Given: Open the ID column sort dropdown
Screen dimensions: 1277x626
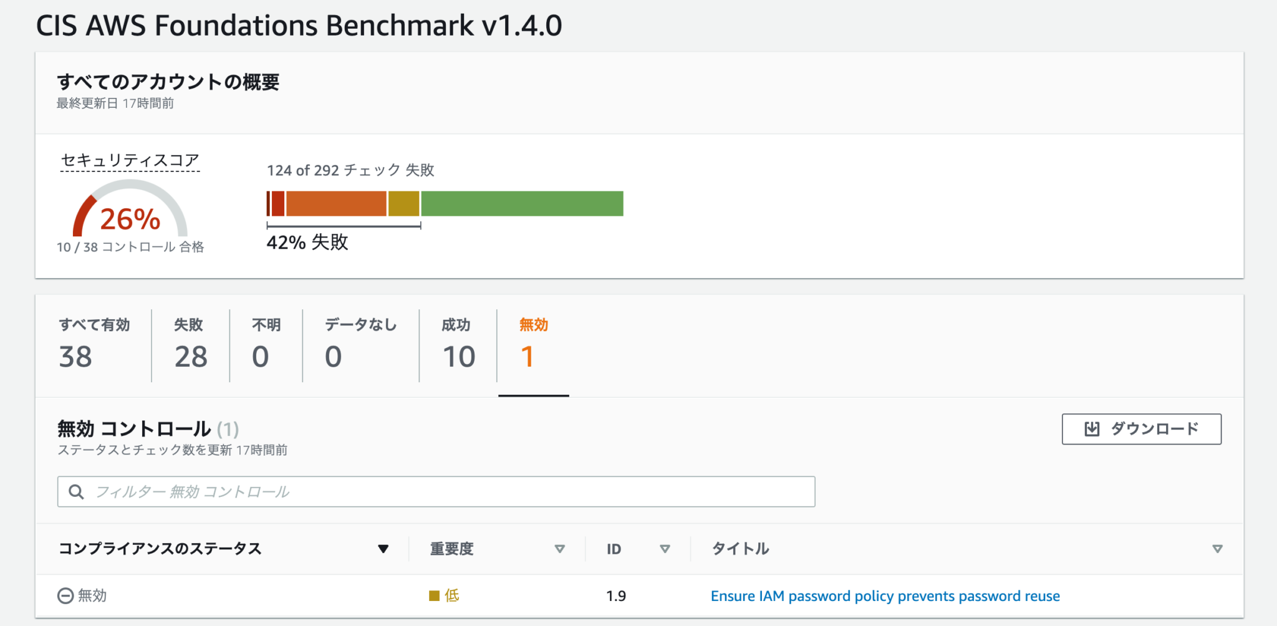Looking at the screenshot, I should pos(665,549).
